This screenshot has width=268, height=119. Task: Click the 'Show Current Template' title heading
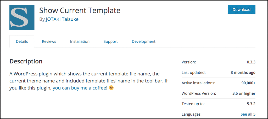[80, 11]
